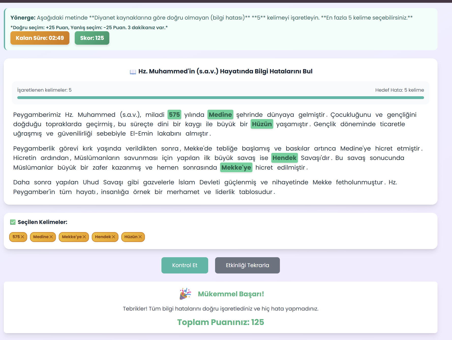Viewport: 452px width, 340px height.
Task: Restart with the Etkinliği Tekrarla button
Action: (247, 265)
